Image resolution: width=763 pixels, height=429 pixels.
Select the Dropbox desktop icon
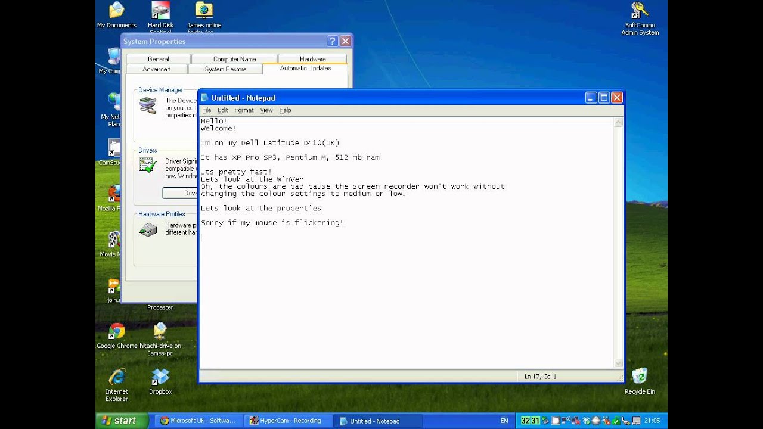(x=160, y=381)
